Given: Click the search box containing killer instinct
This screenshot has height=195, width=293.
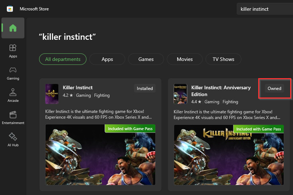Looking at the screenshot, I should pyautogui.click(x=265, y=9).
